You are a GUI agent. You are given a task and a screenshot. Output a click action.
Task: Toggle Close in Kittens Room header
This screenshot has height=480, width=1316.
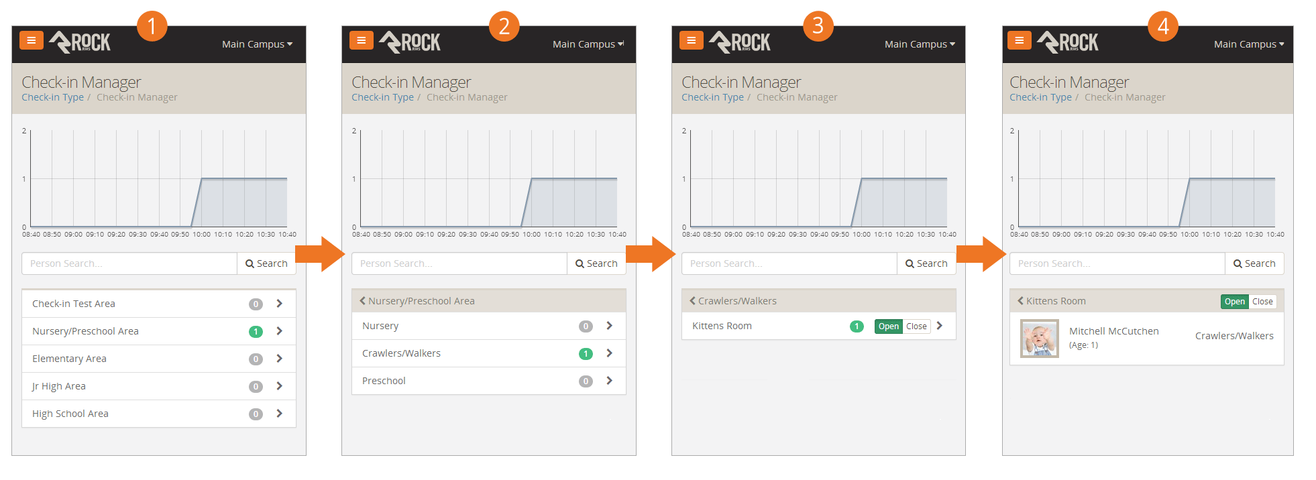point(1262,302)
